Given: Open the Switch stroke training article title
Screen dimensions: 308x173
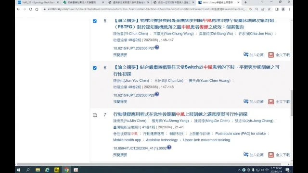Looking at the screenshot, I should tap(196, 71).
